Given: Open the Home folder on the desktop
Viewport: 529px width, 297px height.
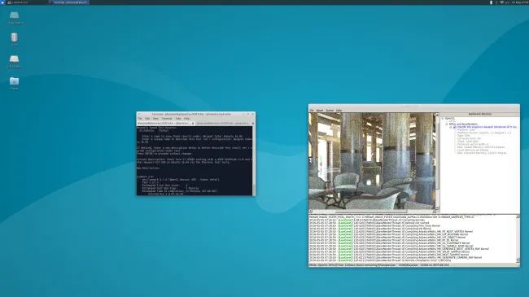Looking at the screenshot, I should tap(14, 83).
